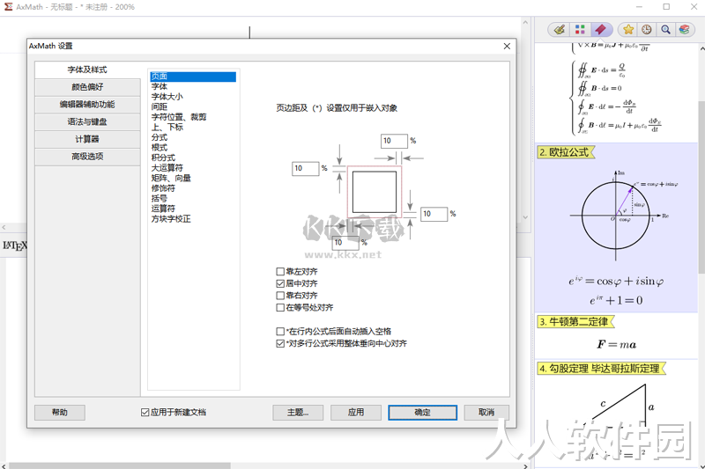705x469 pixels.
Task: Open the 计算器 tab
Action: pos(87,139)
